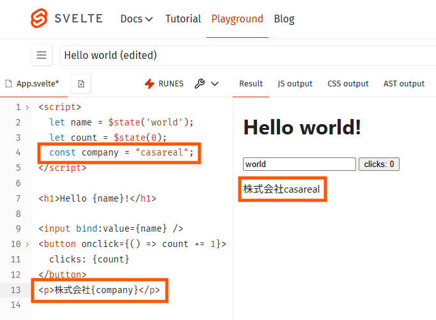Click code line 2 'let name = $state('world');'

point(121,122)
